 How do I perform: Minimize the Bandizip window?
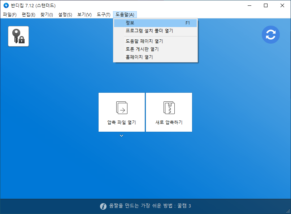click(249, 5)
